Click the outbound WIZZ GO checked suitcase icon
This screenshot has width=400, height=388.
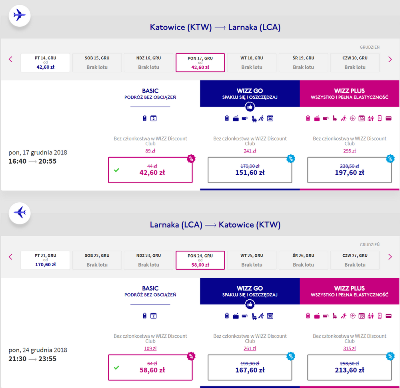coord(236,119)
